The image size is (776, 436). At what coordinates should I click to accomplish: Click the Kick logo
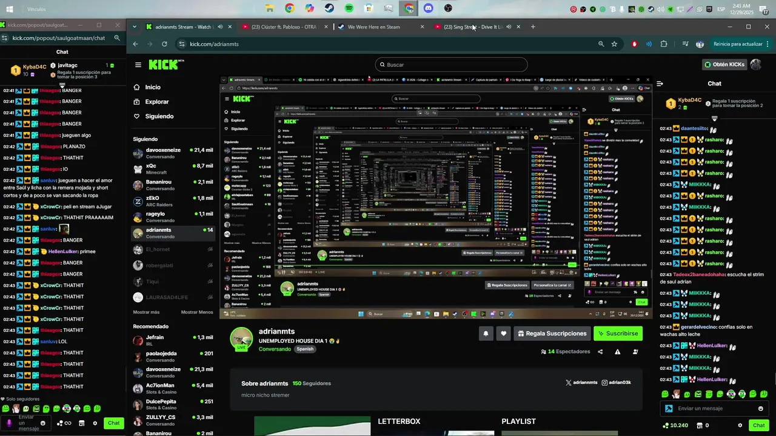165,64
